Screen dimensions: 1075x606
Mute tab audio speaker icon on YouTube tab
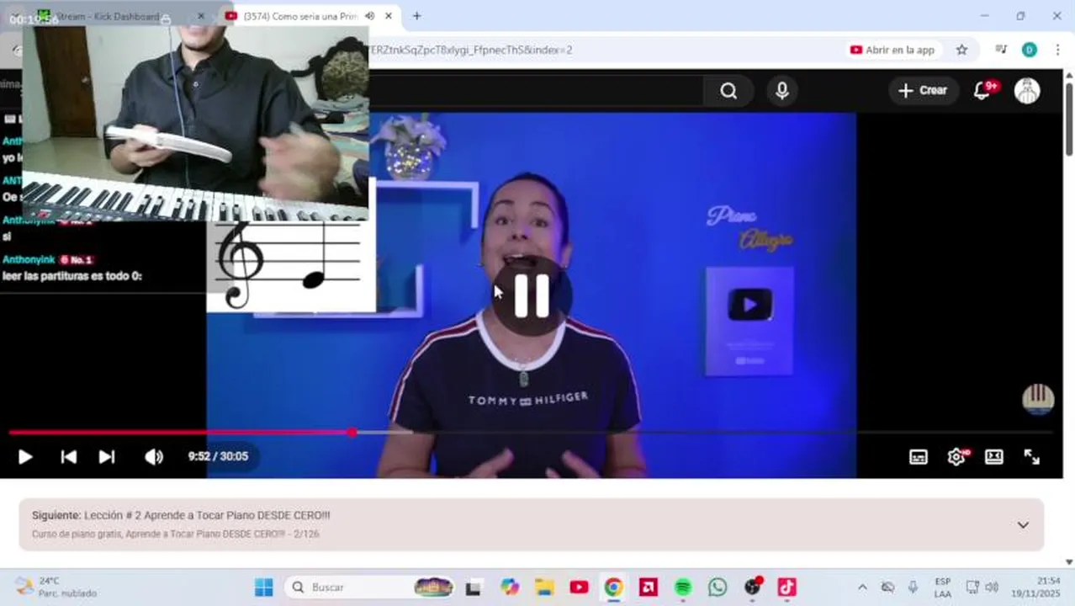tap(369, 16)
